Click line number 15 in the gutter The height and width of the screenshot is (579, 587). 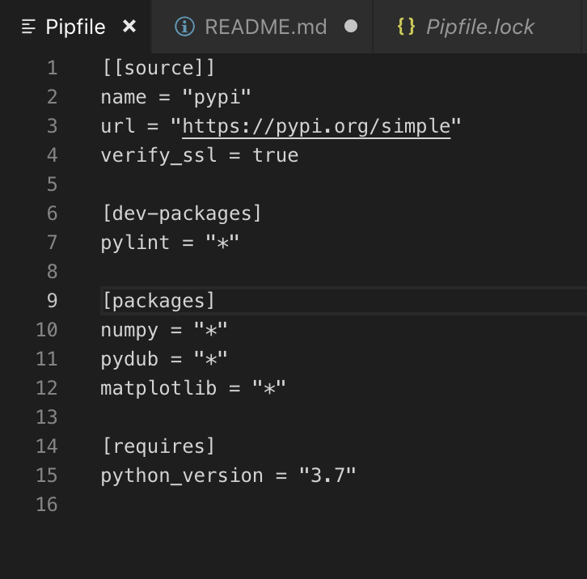point(47,475)
